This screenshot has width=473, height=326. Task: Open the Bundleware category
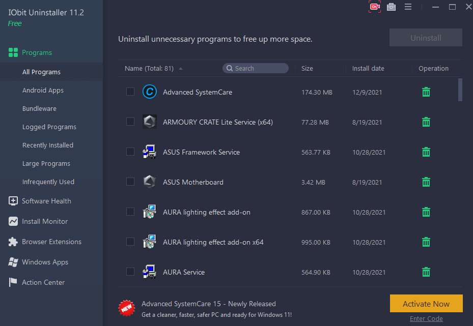[x=38, y=108]
